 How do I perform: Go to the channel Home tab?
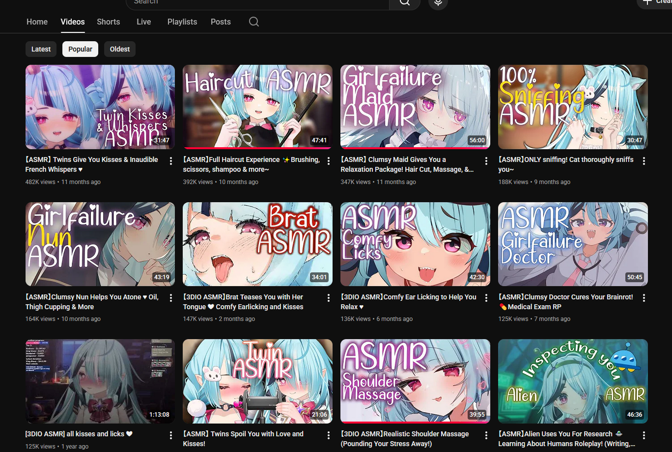(x=37, y=22)
